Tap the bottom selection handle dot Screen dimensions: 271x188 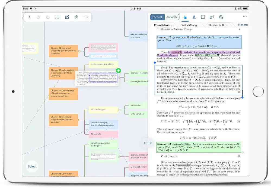[x=242, y=98]
